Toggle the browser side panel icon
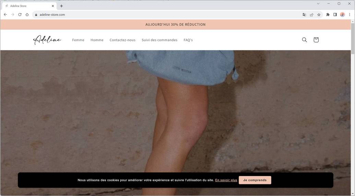 (x=335, y=15)
